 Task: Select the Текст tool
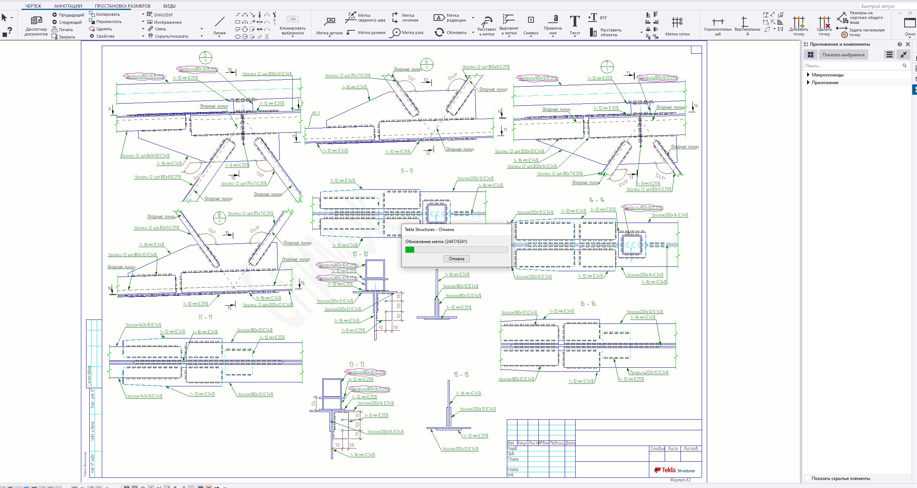pyautogui.click(x=575, y=22)
